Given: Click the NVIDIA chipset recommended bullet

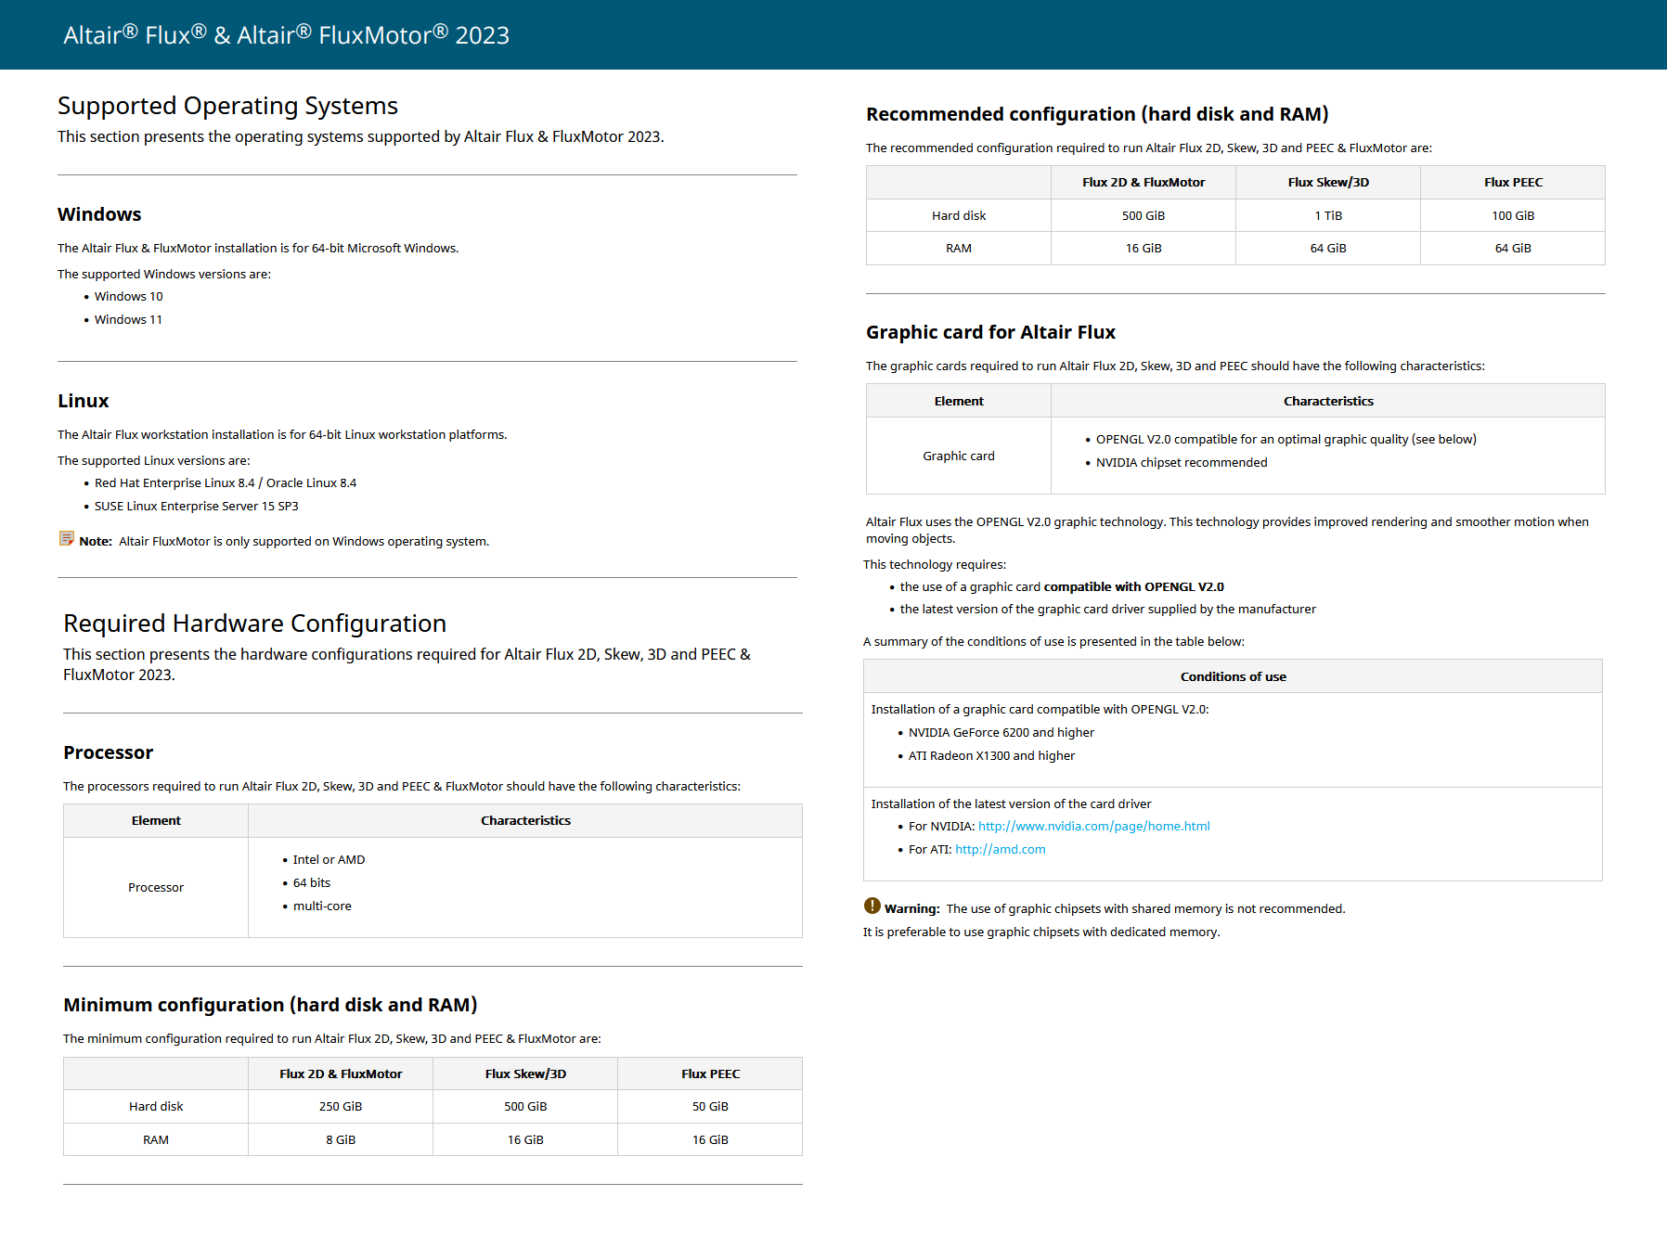Looking at the screenshot, I should tap(1181, 463).
